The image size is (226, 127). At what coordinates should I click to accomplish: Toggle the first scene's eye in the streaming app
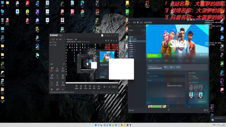tap(50, 42)
